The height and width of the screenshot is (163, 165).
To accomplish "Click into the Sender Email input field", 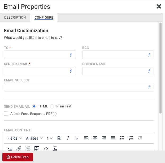I will point(40,71).
